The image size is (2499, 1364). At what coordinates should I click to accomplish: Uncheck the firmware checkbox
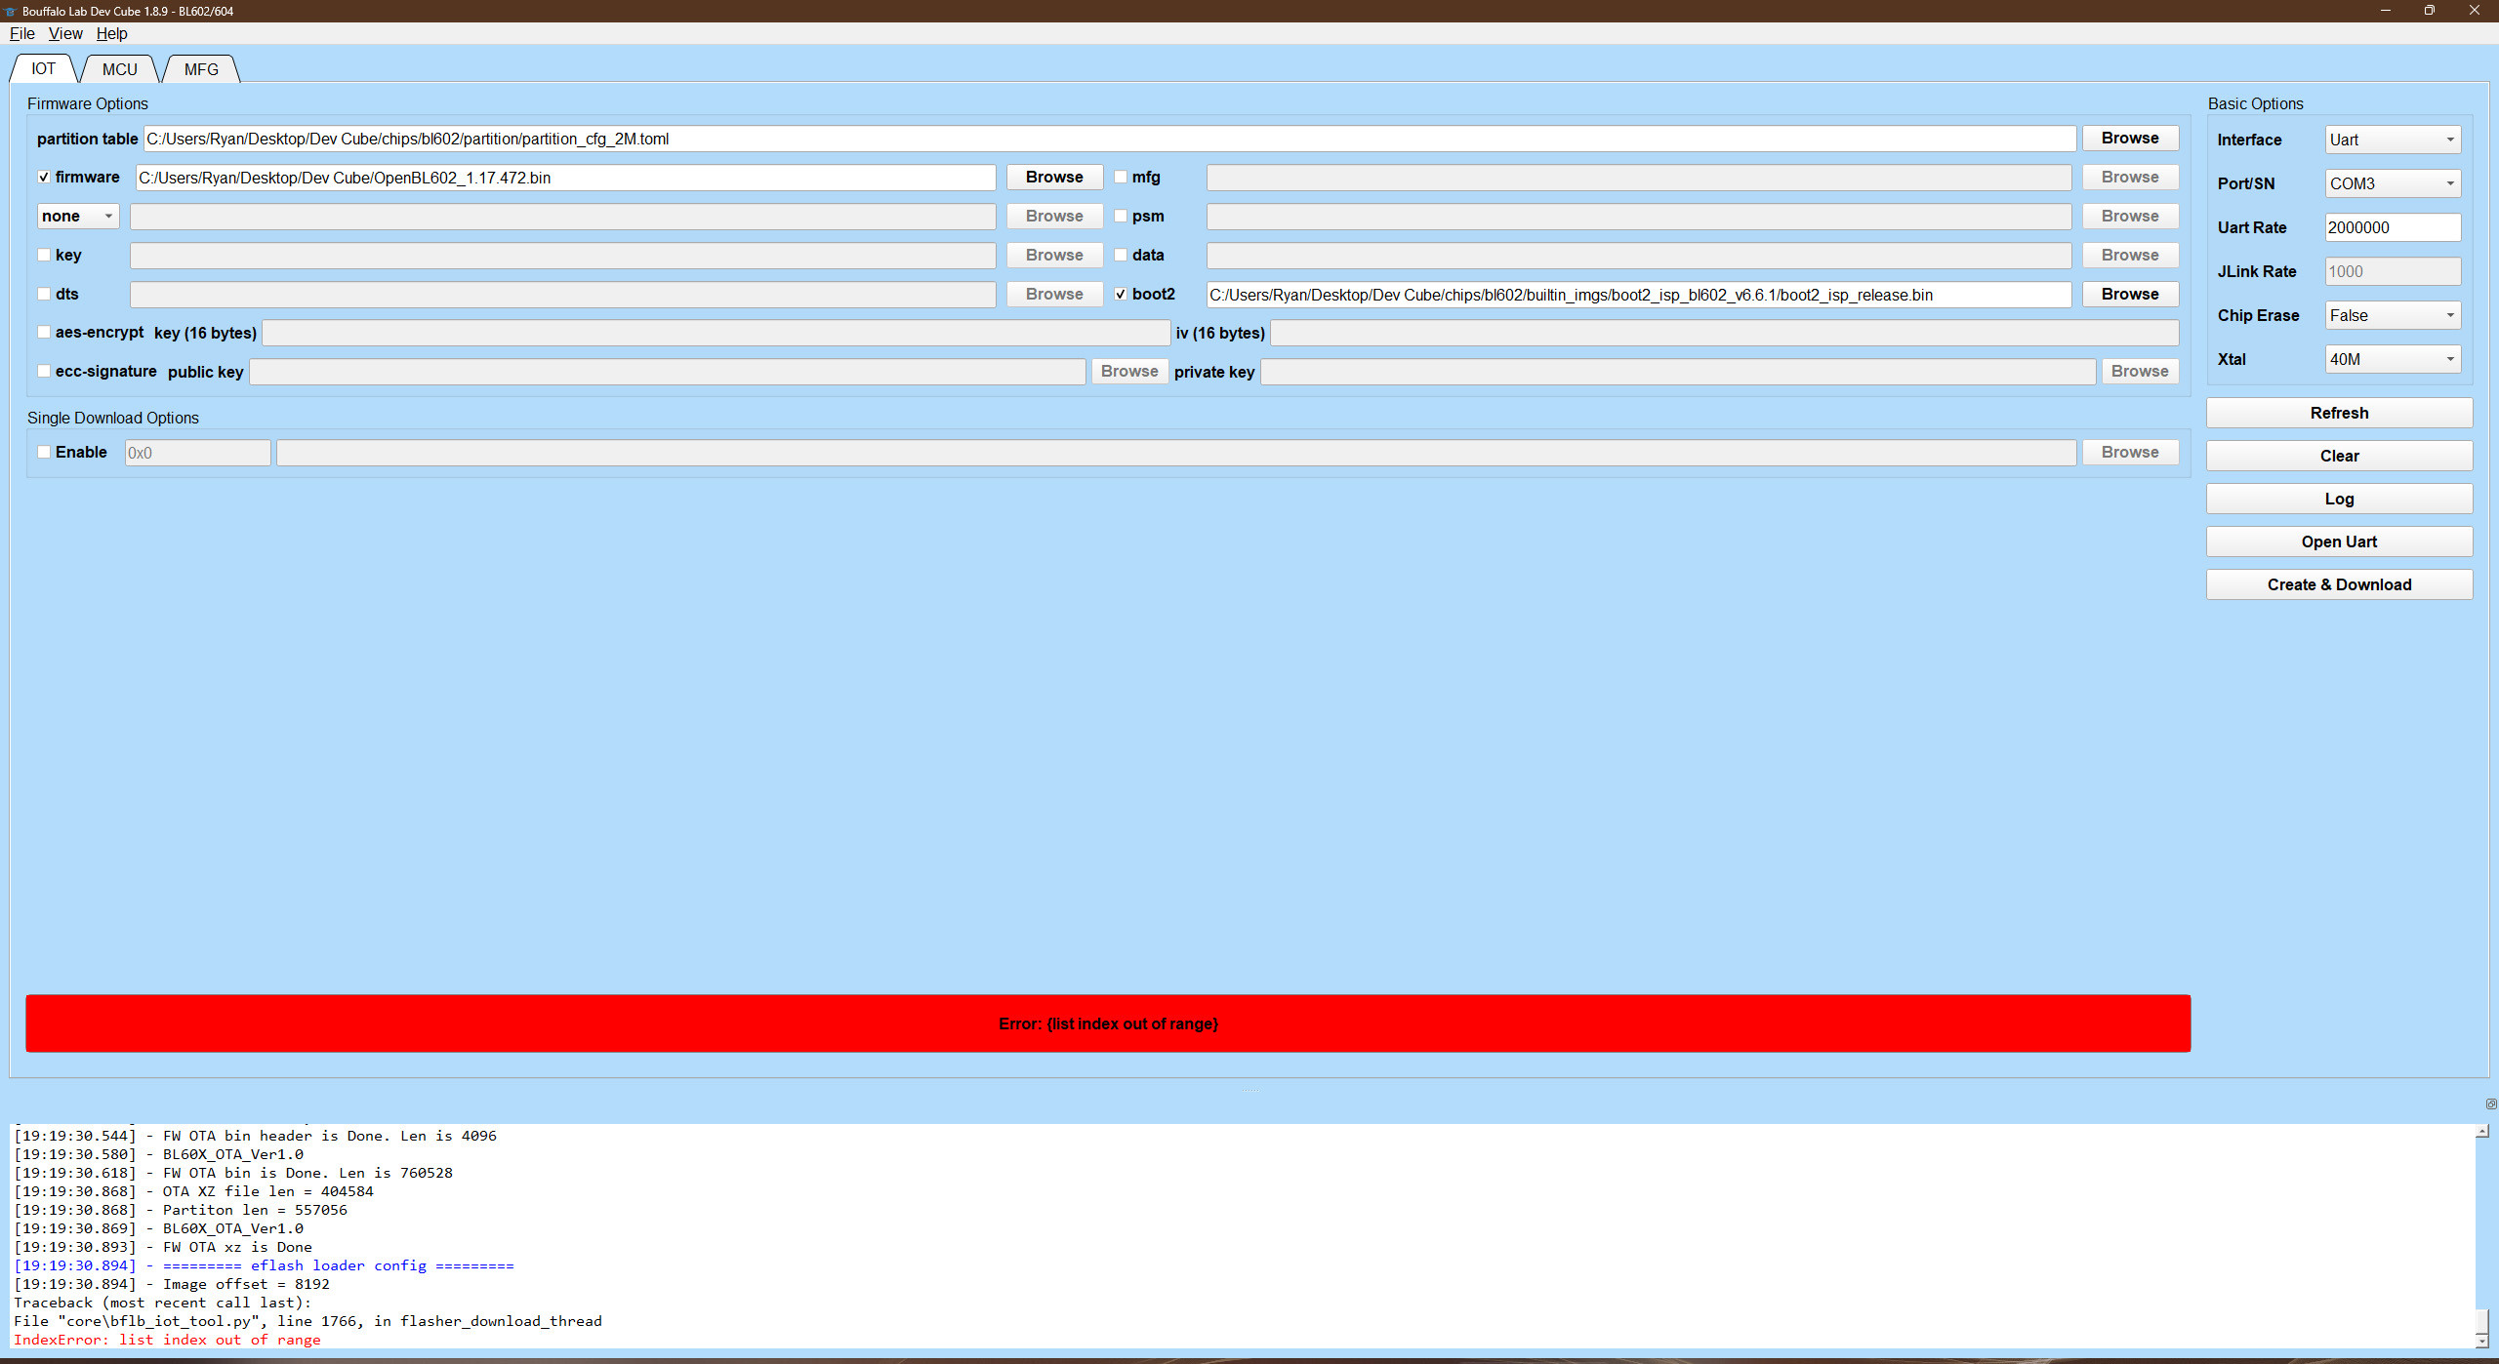click(x=44, y=177)
